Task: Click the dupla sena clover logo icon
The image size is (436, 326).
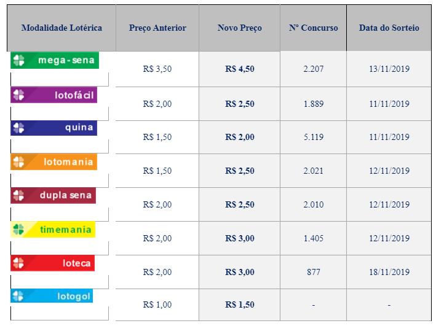Action: click(18, 196)
